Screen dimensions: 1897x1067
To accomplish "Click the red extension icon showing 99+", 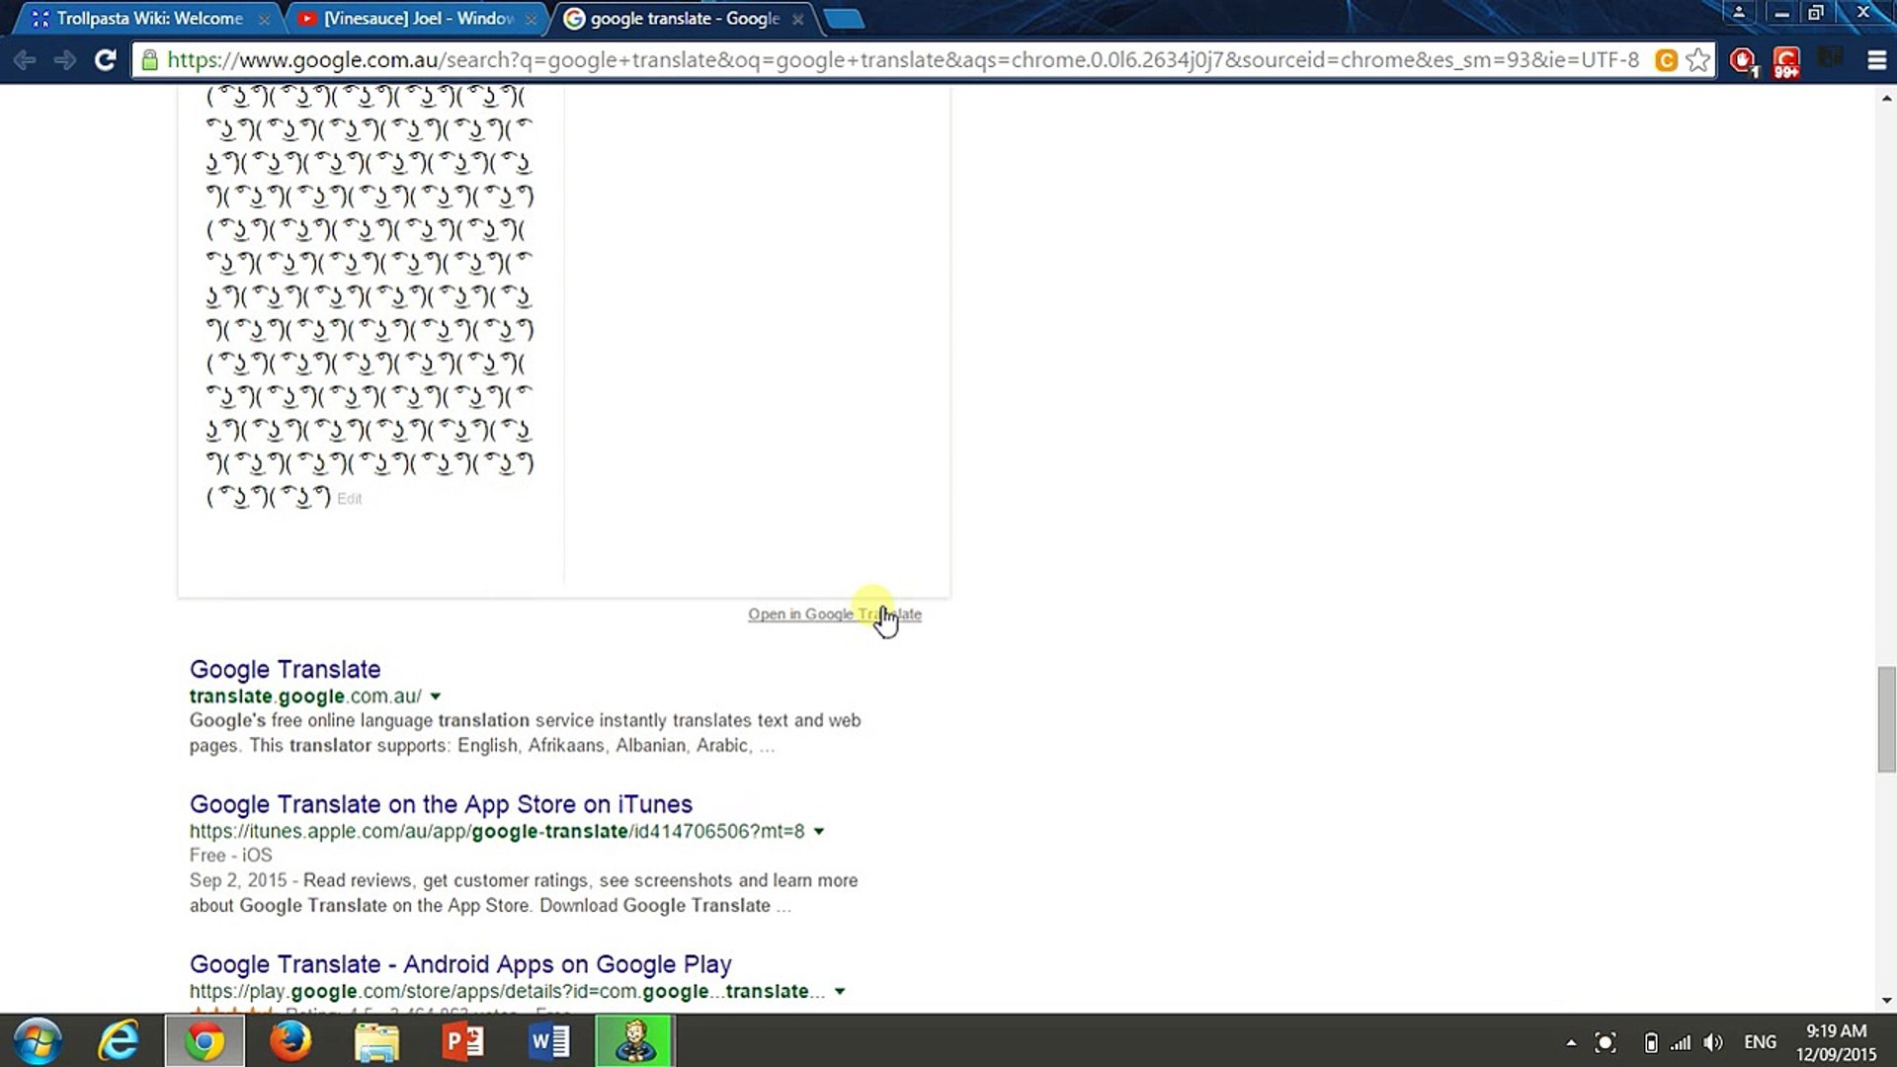I will click(1785, 61).
